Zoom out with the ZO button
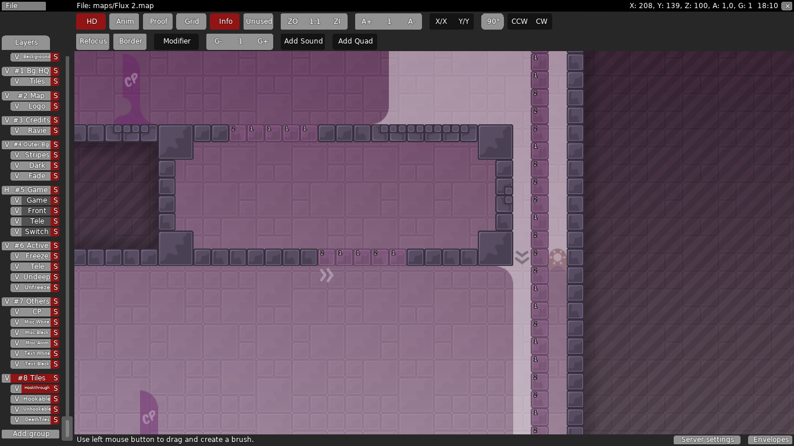The image size is (794, 446). point(292,21)
